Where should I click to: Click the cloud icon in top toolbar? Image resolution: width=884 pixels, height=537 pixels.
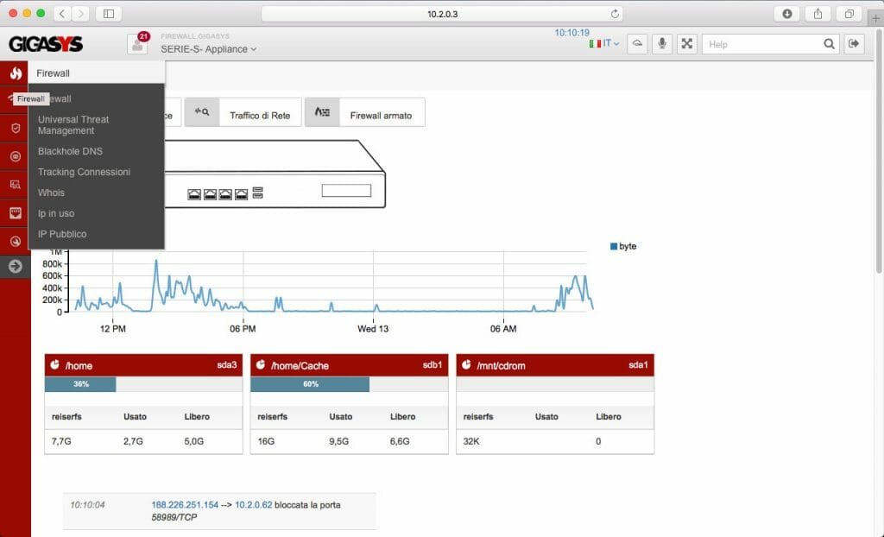tap(637, 44)
